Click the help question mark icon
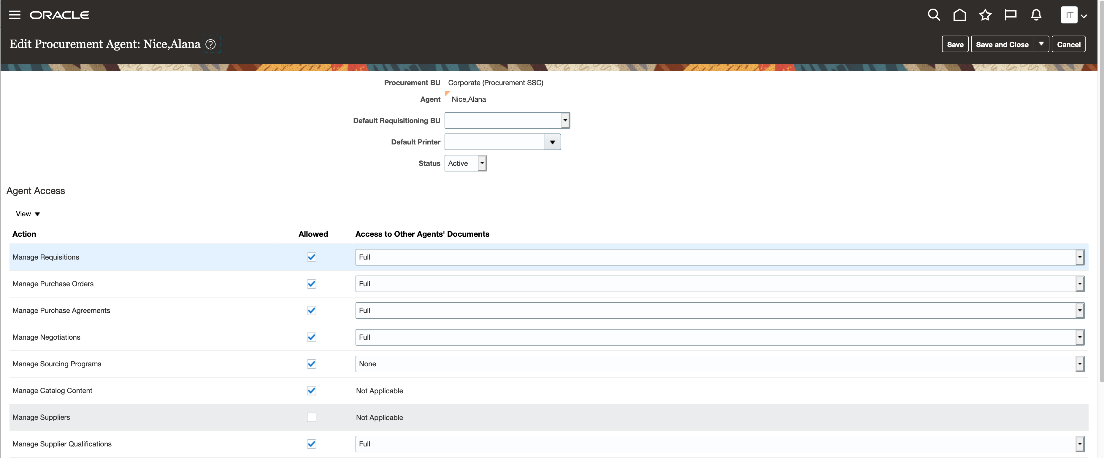Image resolution: width=1104 pixels, height=458 pixels. 210,44
